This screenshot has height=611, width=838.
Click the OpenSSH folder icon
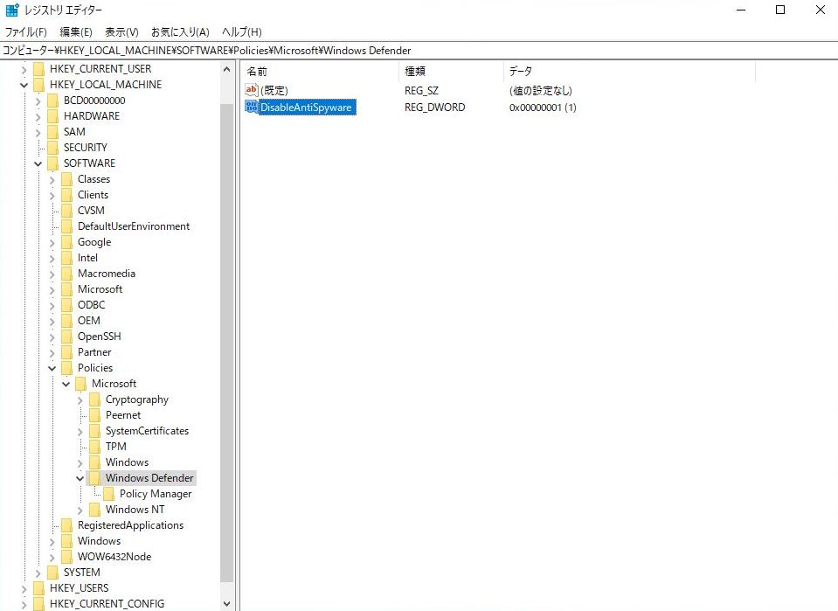(66, 337)
